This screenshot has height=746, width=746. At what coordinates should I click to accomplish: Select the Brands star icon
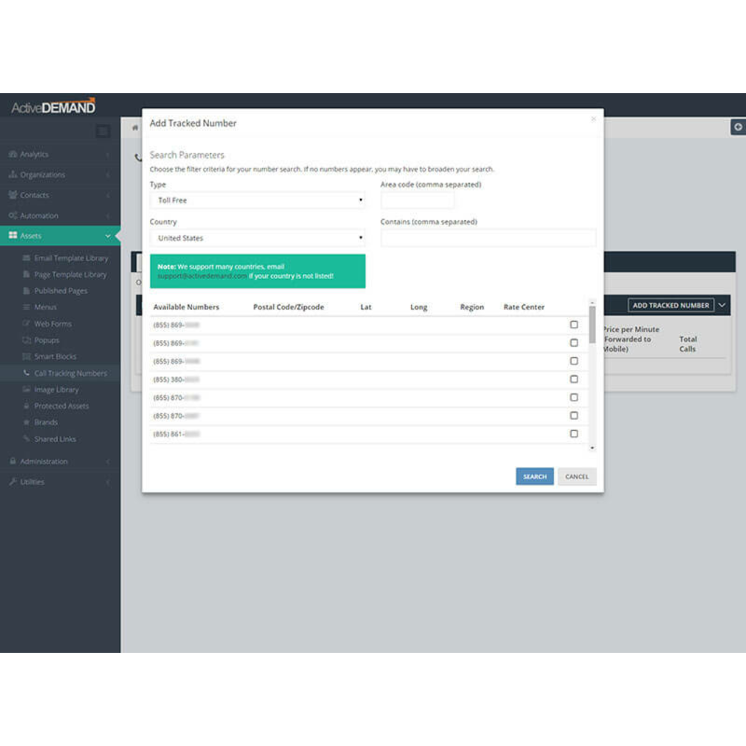[x=26, y=422]
